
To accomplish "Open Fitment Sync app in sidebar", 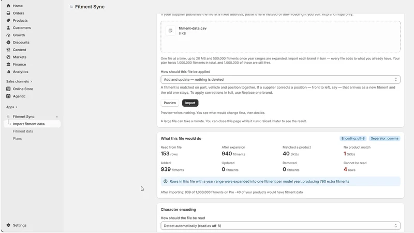I will point(23,116).
